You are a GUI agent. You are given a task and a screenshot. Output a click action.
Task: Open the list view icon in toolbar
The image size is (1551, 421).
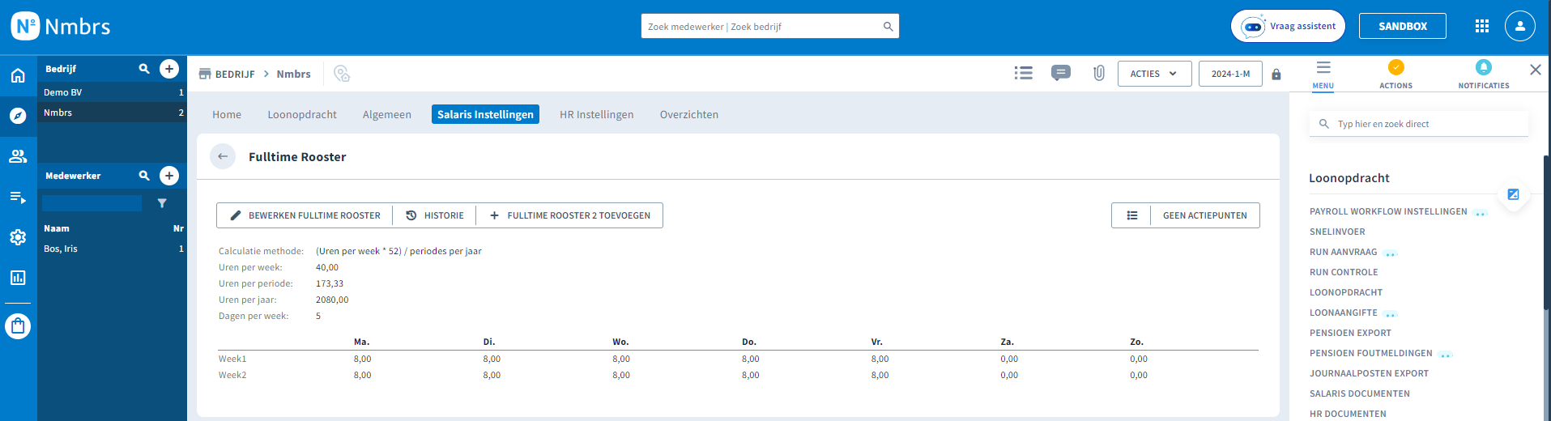[1024, 73]
